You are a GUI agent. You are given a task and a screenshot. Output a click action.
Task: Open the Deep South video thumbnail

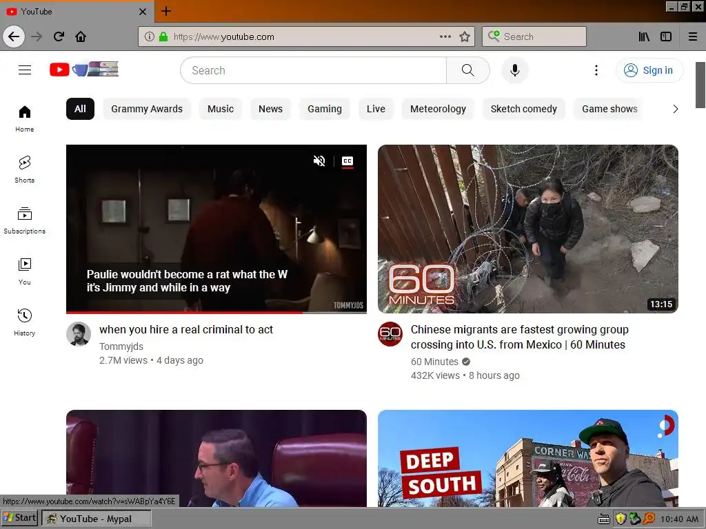(527, 458)
